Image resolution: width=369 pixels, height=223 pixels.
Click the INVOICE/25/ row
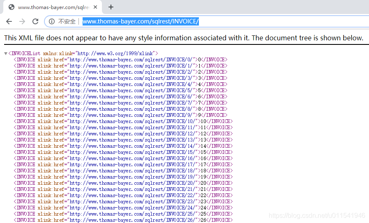(x=123, y=214)
